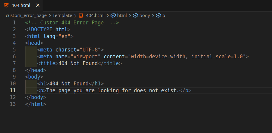Click line number 9 in gutter
The image size is (272, 133).
(14, 77)
